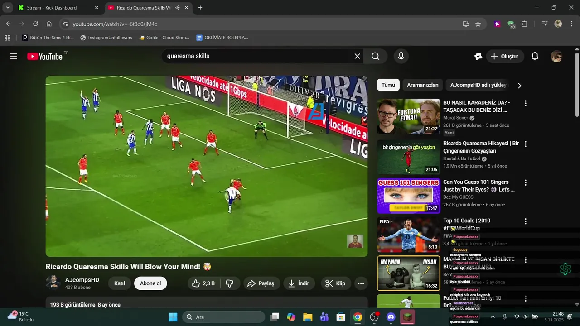Open Maymun İnsan video thumbnail

409,273
